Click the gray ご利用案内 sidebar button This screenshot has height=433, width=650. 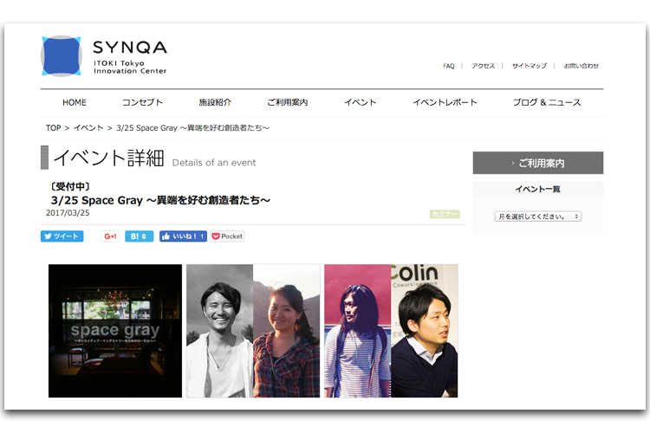tap(538, 163)
